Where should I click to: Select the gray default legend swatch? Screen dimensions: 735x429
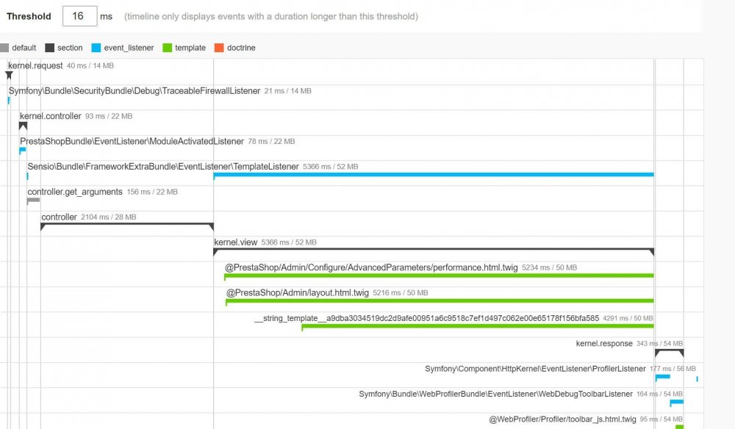[x=4, y=48]
